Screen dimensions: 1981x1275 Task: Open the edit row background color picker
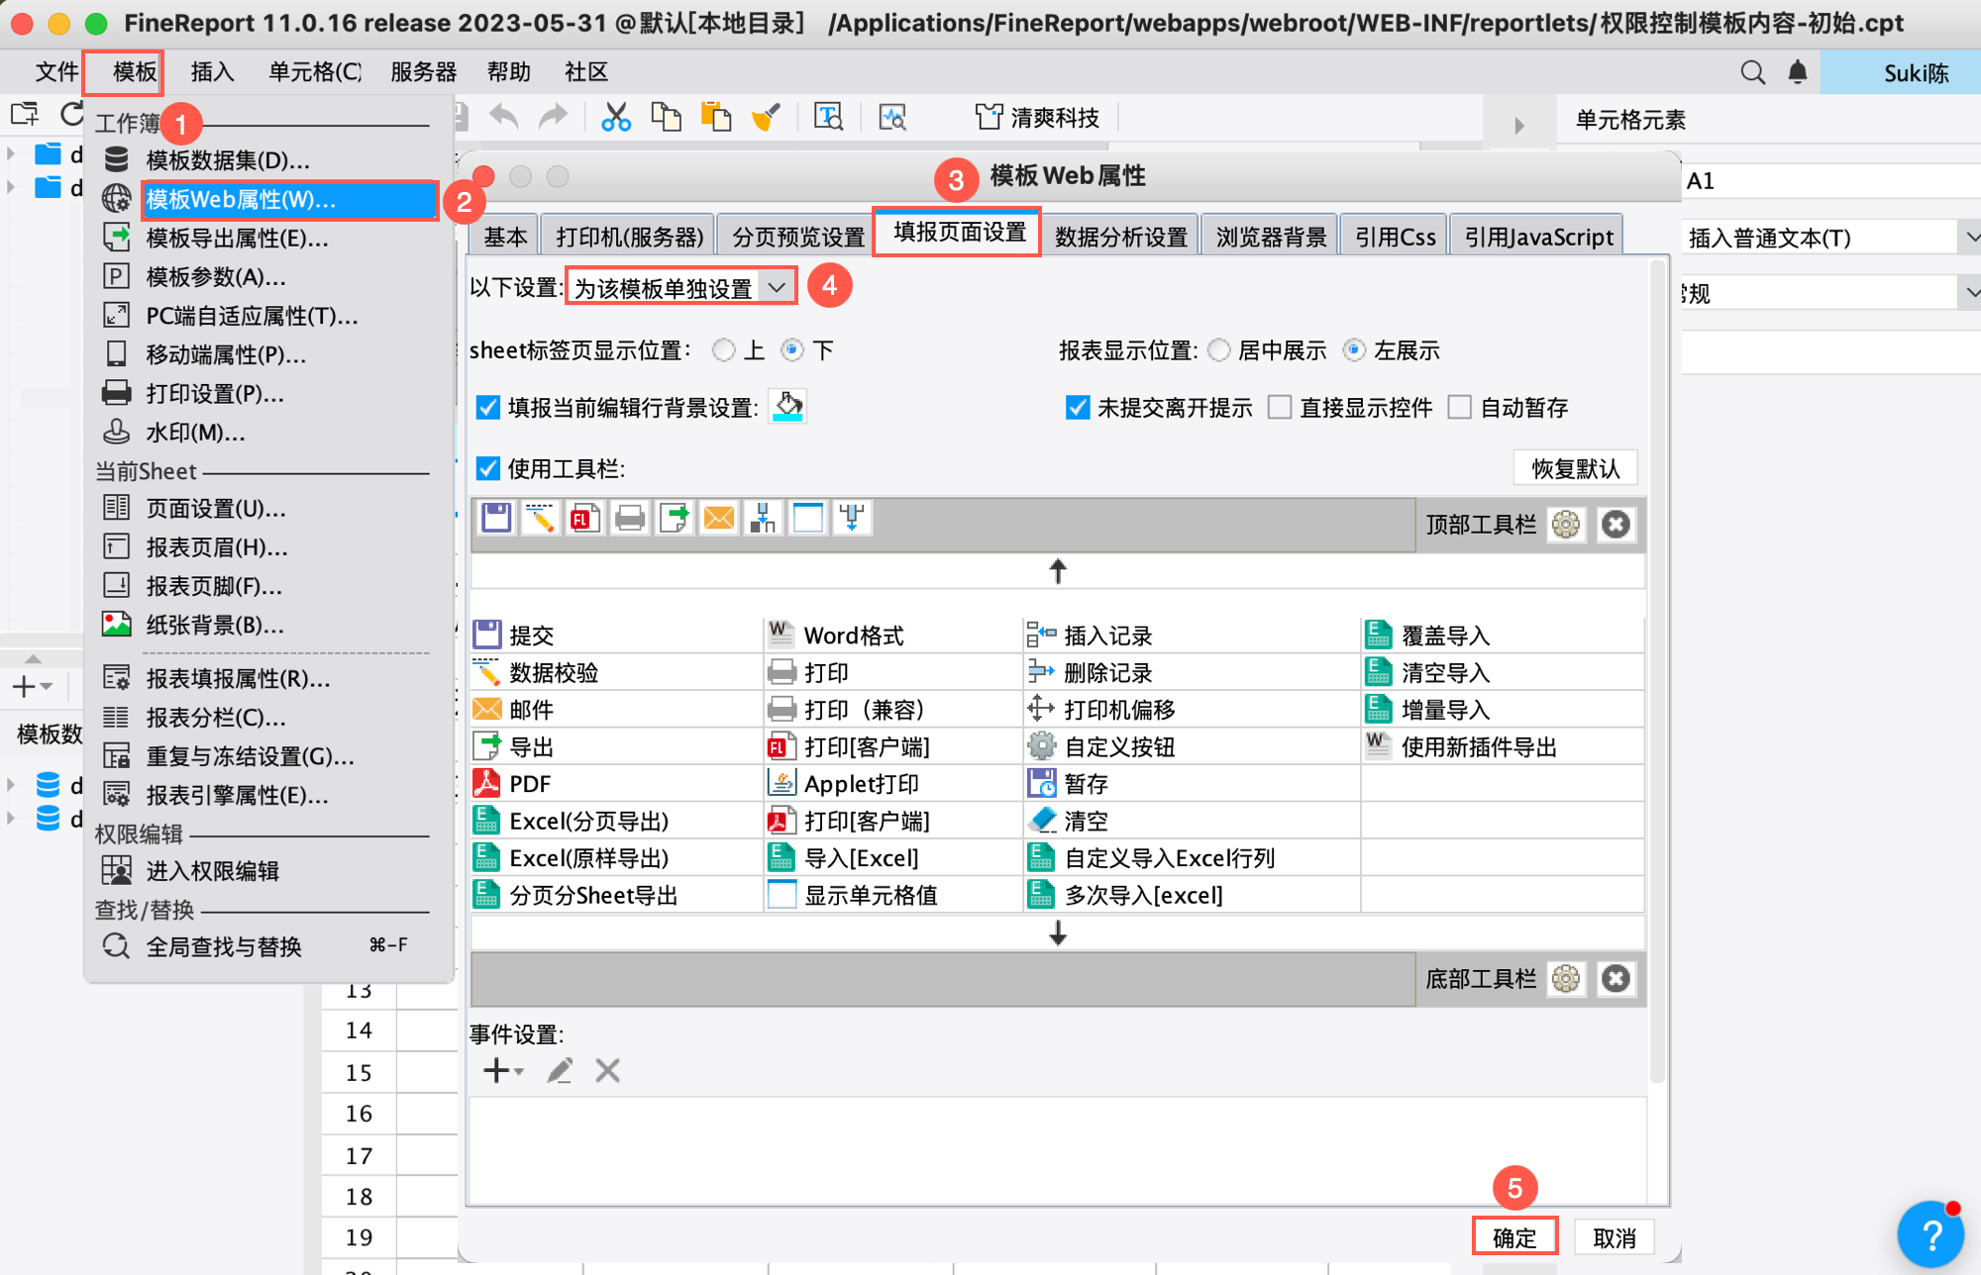[787, 407]
